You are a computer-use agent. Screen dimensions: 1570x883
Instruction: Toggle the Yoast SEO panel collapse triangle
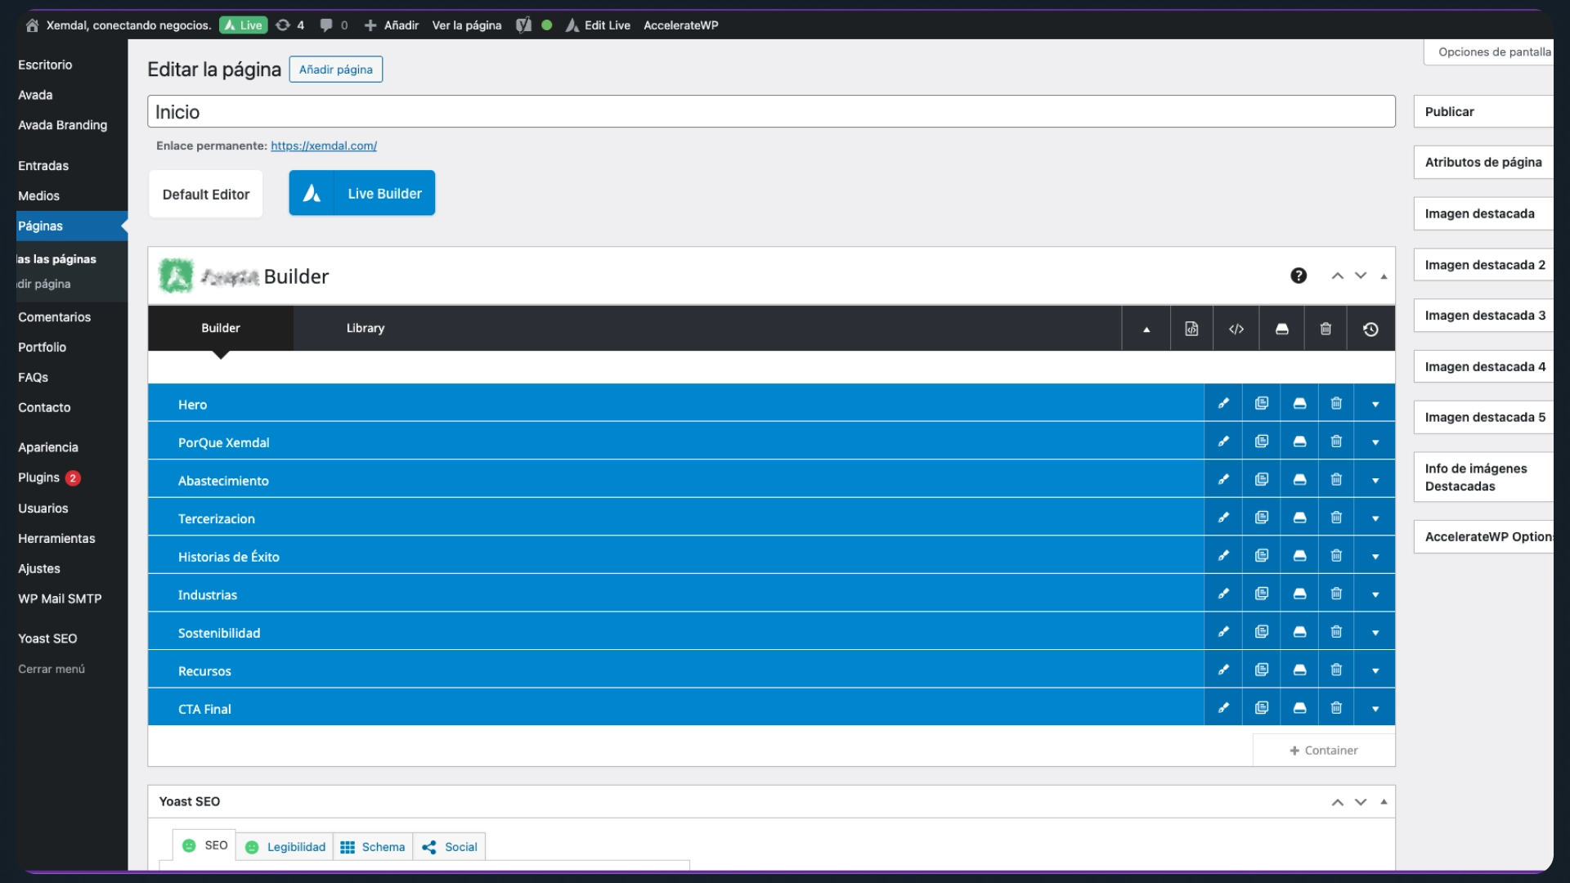pyautogui.click(x=1384, y=801)
